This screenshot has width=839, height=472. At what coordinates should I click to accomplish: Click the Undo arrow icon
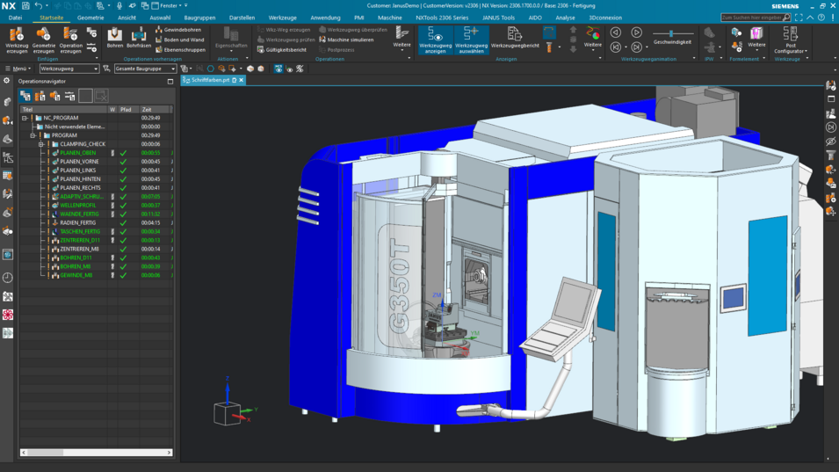[x=39, y=5]
